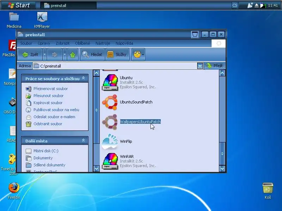Click the WinFlip file name
Screen dimensions: 282x211
[126, 141]
